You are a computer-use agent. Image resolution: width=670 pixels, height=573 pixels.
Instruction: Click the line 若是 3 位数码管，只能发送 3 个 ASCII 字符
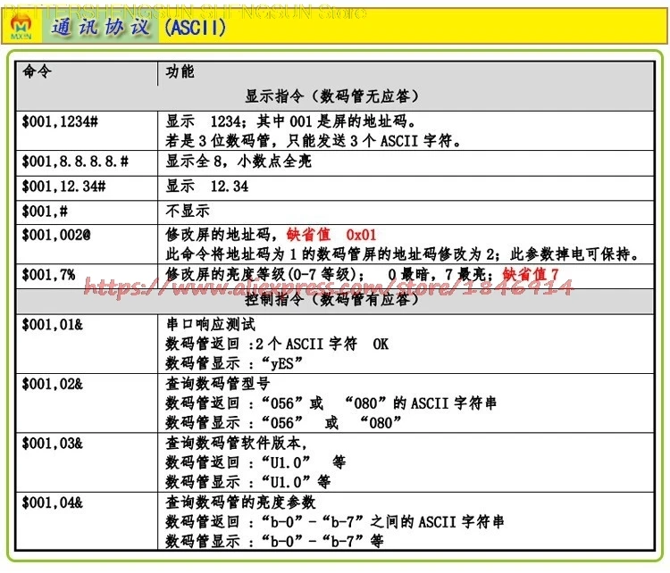314,140
